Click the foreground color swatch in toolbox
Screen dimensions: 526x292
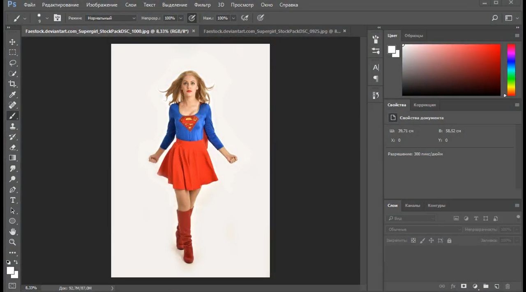pos(10,270)
